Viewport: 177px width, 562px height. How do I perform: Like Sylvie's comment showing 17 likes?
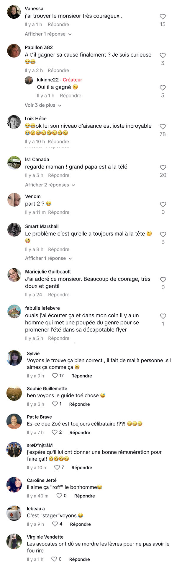click(55, 376)
